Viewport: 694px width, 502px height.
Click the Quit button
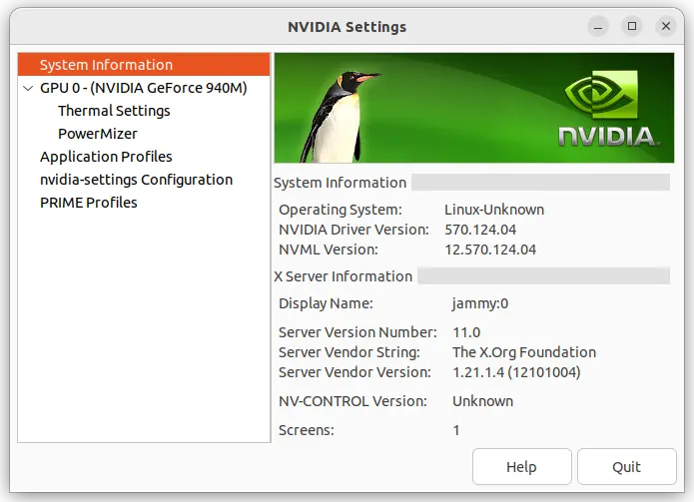point(626,467)
